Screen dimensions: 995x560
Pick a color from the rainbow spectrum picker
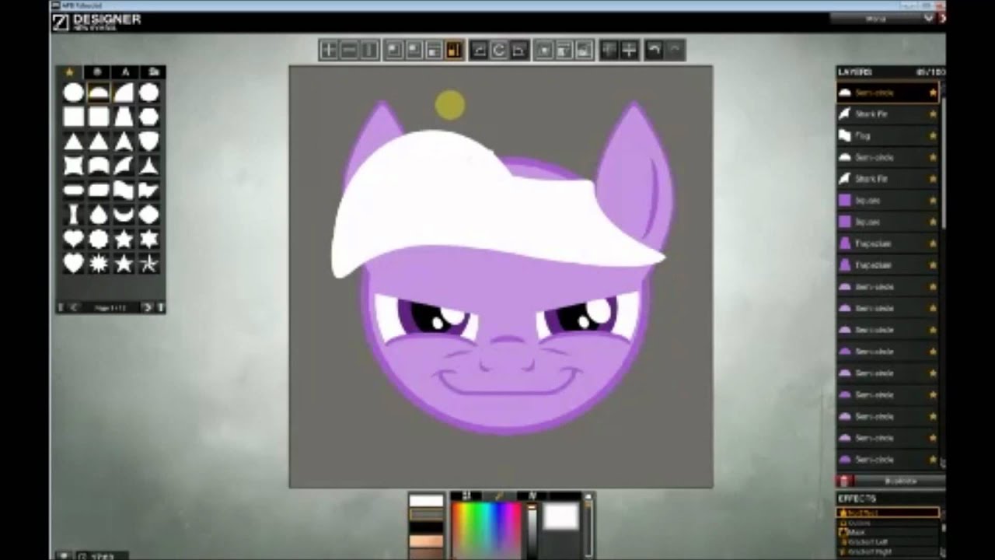click(487, 529)
